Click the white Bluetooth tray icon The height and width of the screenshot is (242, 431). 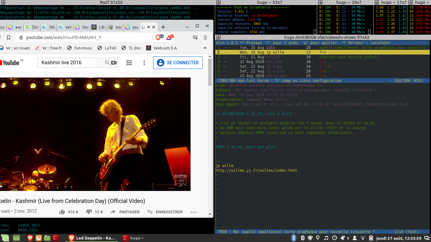302,238
